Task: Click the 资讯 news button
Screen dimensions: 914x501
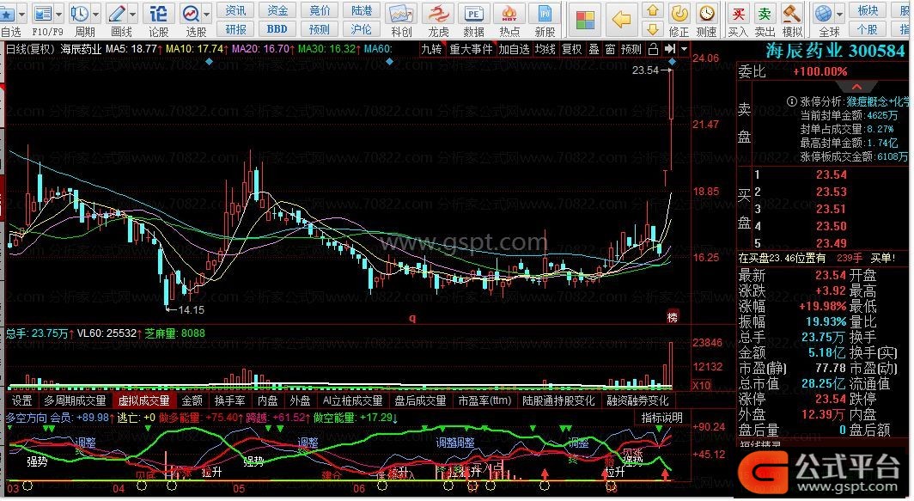Action: tap(235, 10)
